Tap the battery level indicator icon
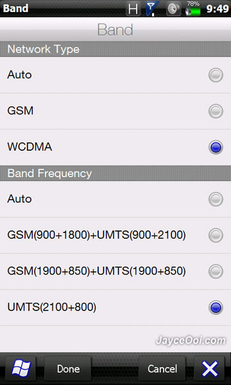Viewport: 231px width, 385px height. point(193,8)
